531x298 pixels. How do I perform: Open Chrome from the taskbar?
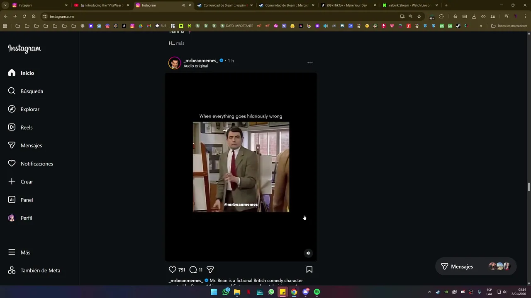coord(294,292)
